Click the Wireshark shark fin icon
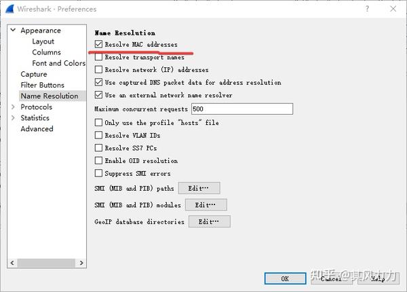Screen dimensions: 407x292 tap(9, 9)
